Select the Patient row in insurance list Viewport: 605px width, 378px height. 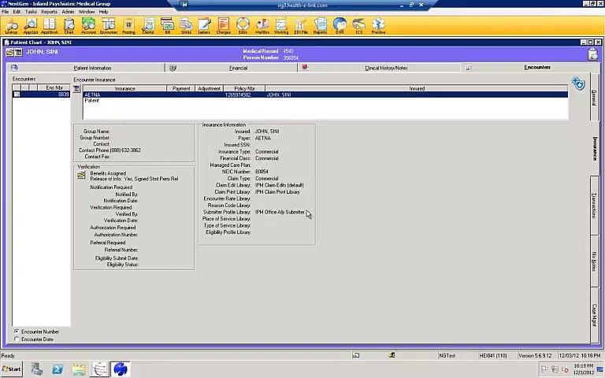[325, 100]
